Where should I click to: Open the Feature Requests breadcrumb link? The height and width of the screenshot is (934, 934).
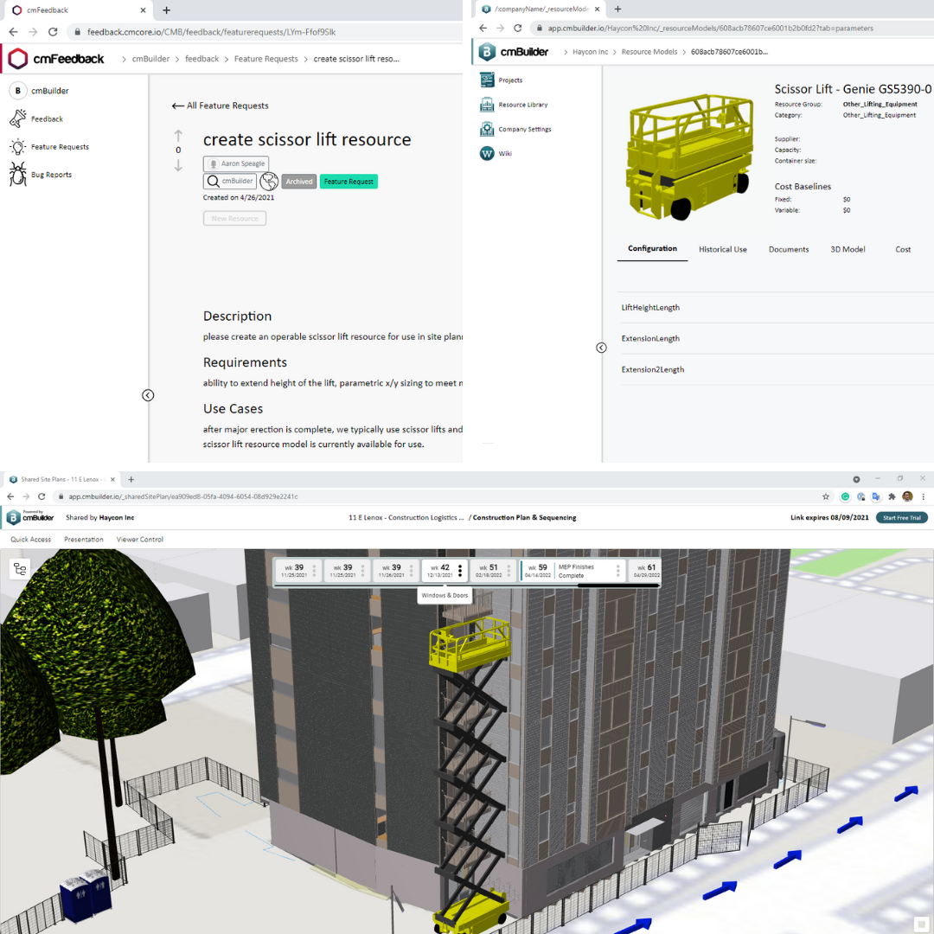(265, 59)
